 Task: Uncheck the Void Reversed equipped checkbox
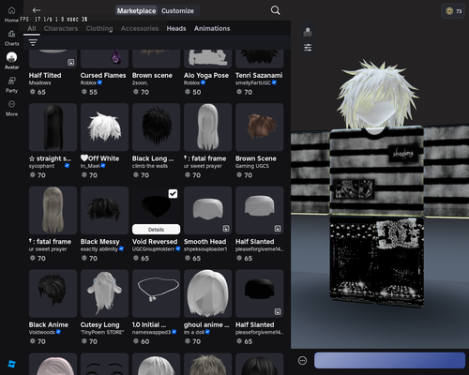click(x=173, y=194)
